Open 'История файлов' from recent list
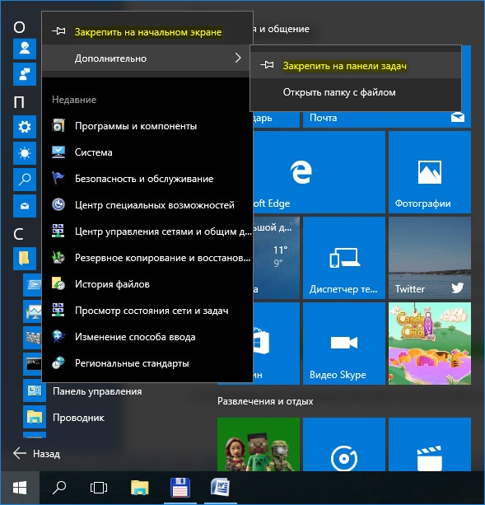Image resolution: width=485 pixels, height=505 pixels. coord(147,284)
